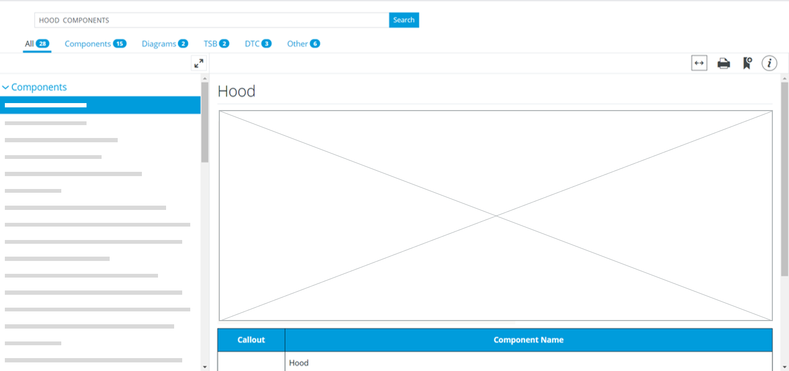The image size is (789, 371).
Task: Click the Hood diagram image placeholder
Action: point(495,215)
